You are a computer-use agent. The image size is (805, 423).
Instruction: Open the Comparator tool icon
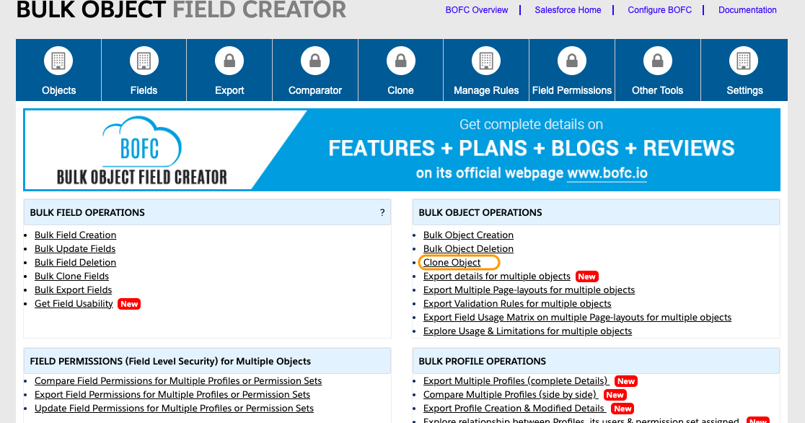tap(314, 61)
